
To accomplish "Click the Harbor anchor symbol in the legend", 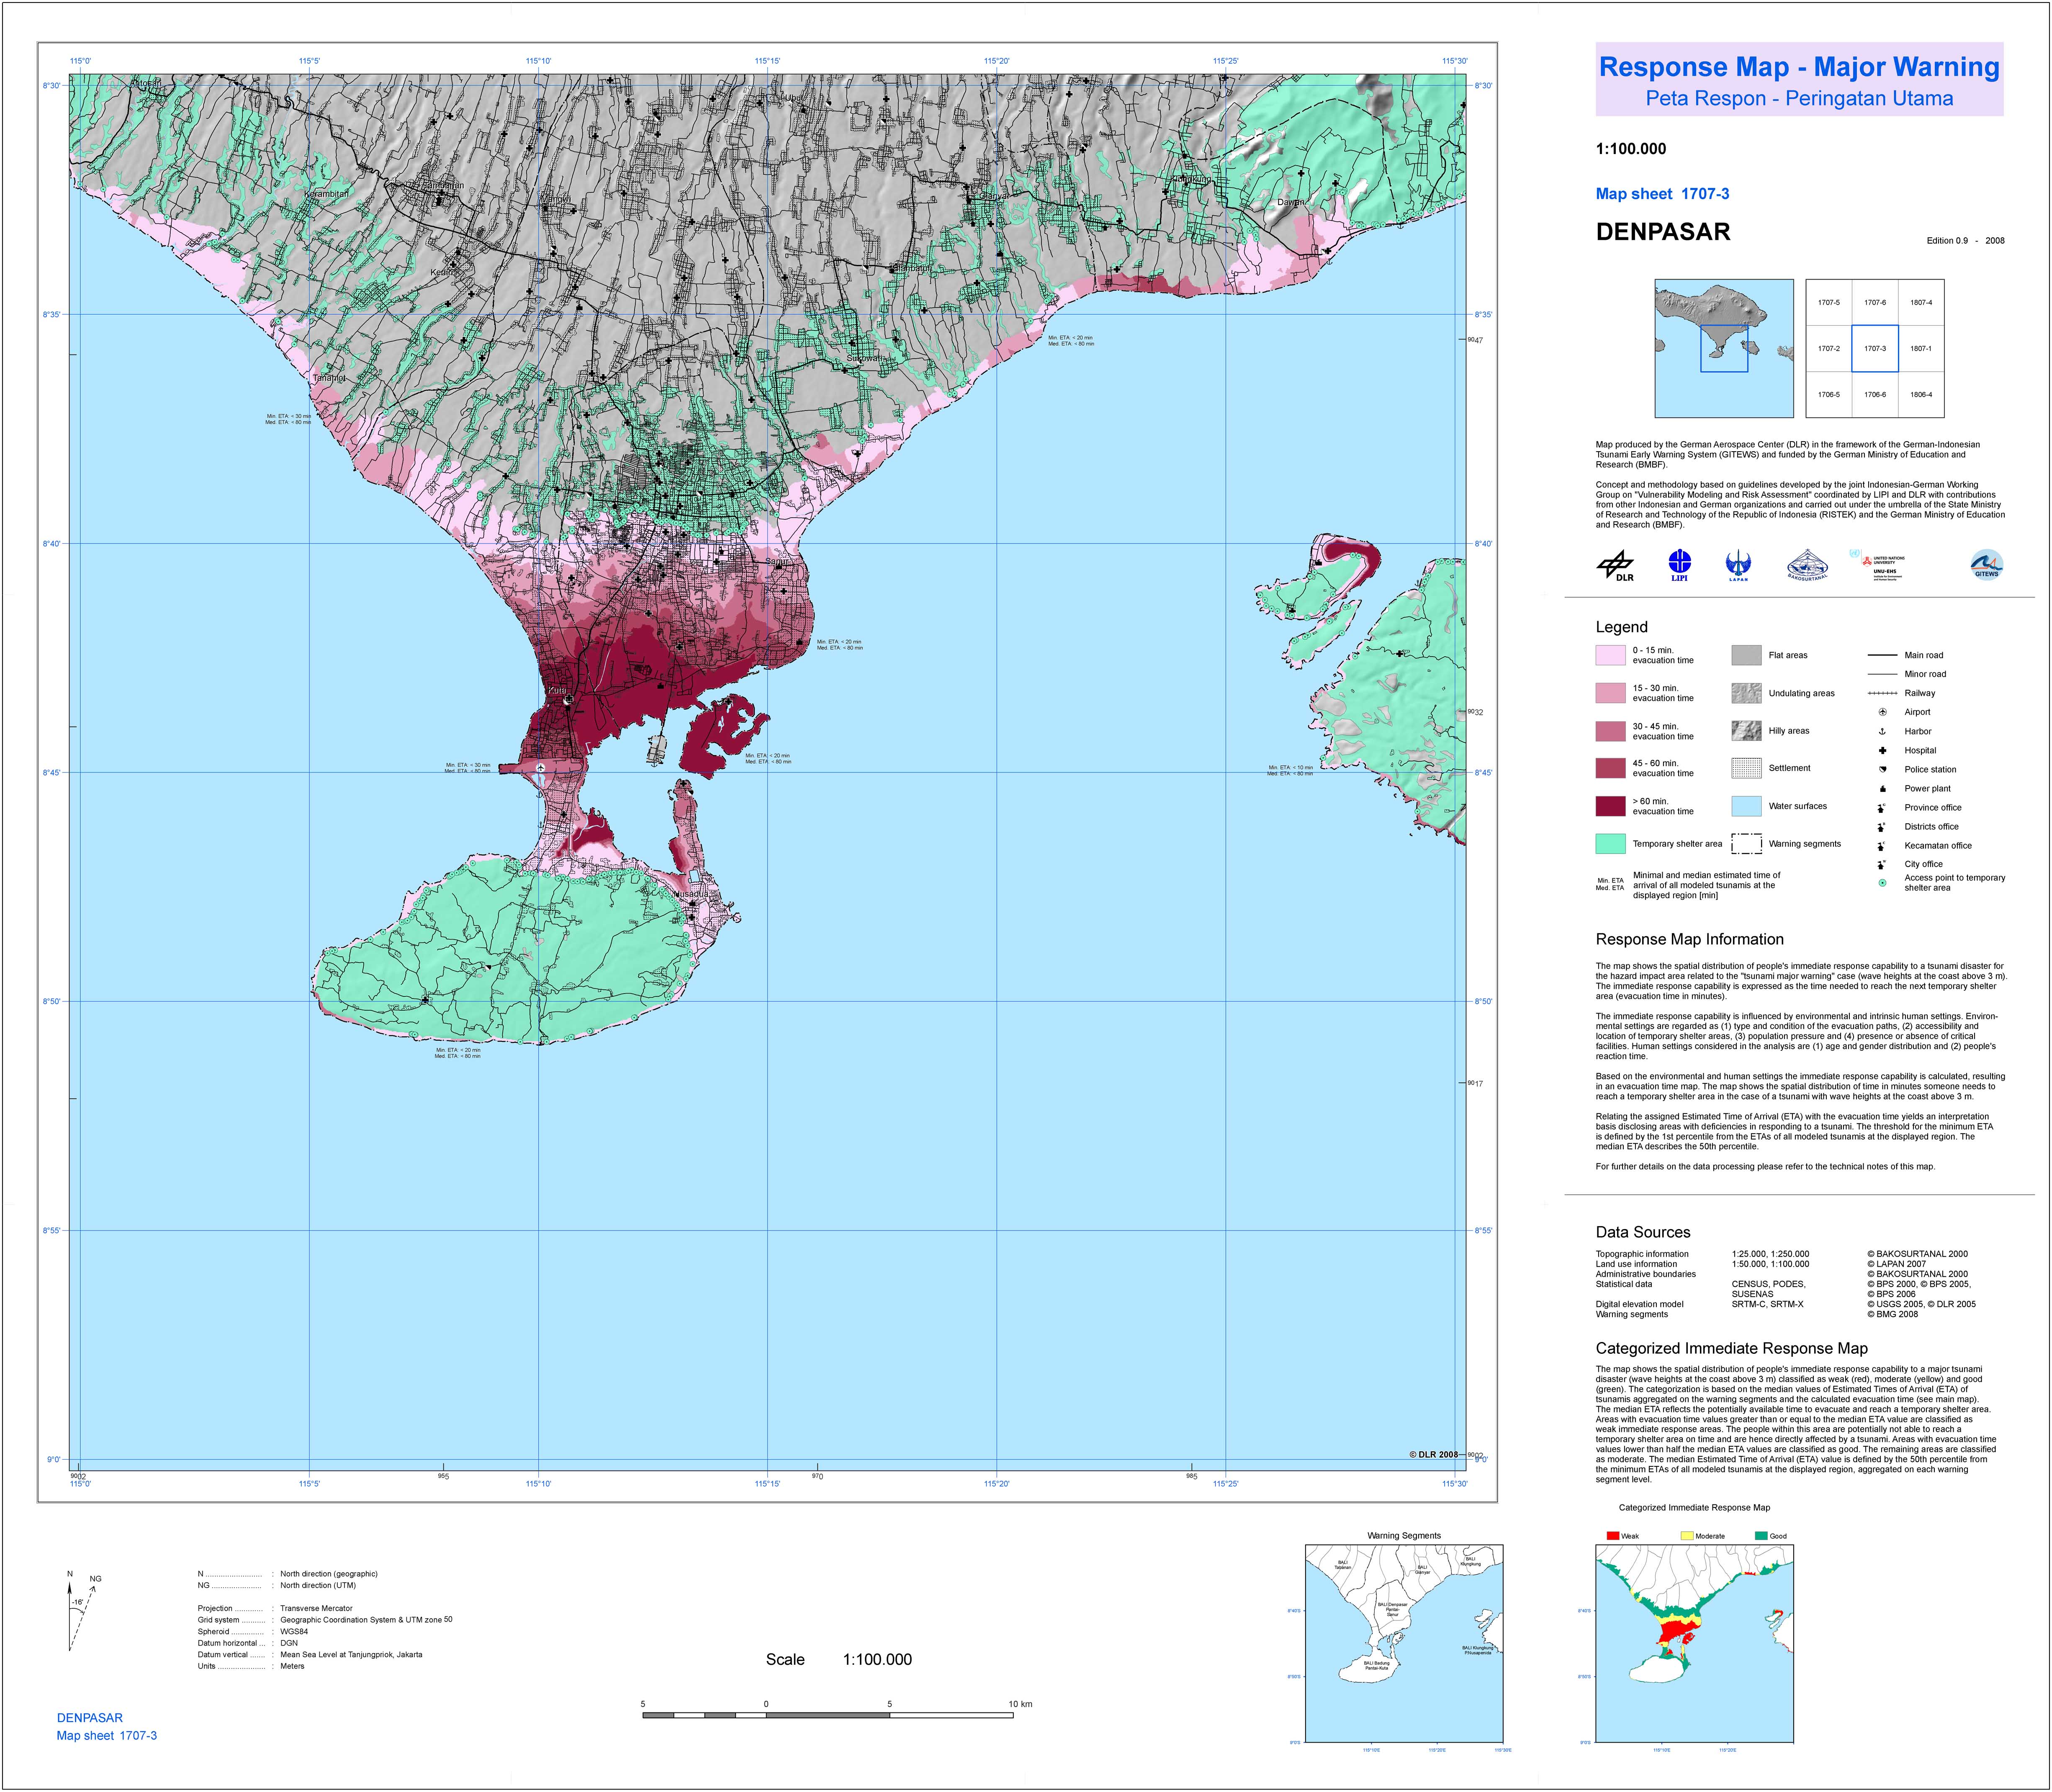I will (x=1882, y=732).
